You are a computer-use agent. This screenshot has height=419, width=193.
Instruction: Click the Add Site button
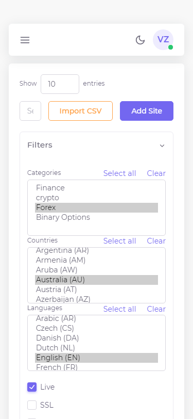coord(147,111)
